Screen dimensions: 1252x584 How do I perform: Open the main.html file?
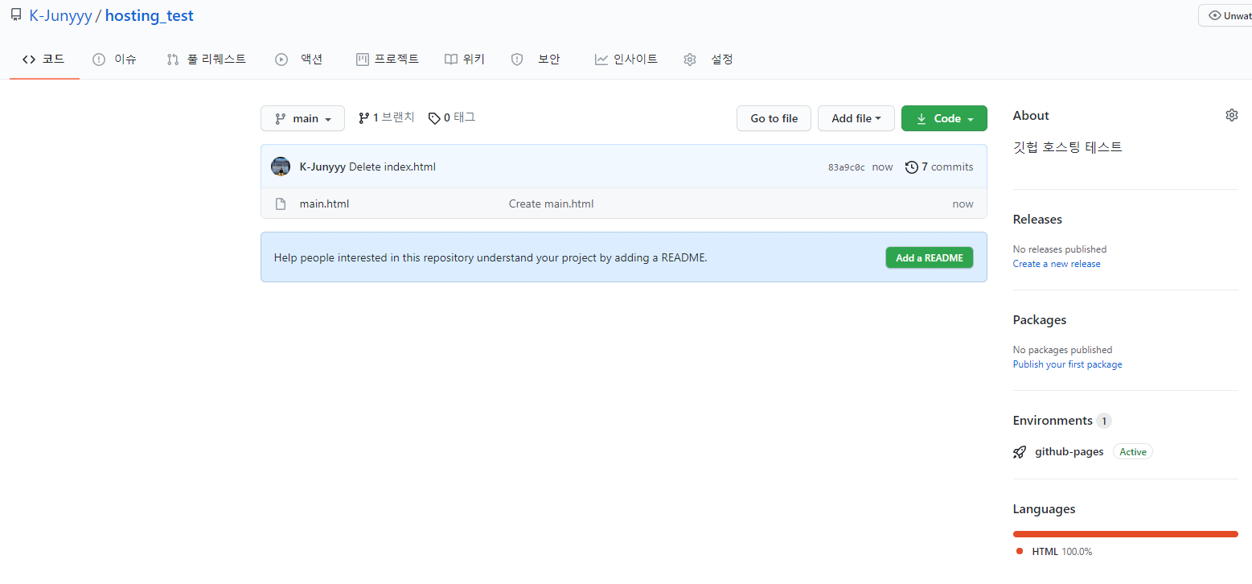pos(324,204)
